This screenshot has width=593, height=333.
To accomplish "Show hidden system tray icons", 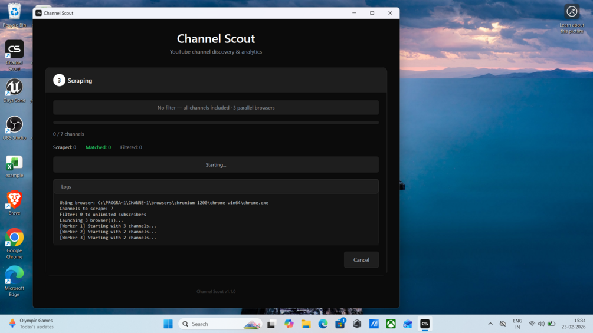I will 490,324.
